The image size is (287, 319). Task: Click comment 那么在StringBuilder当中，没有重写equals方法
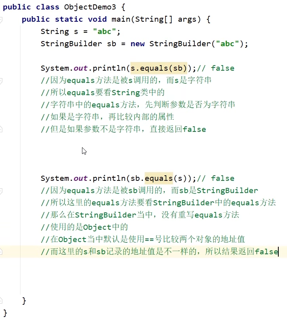coord(140,215)
